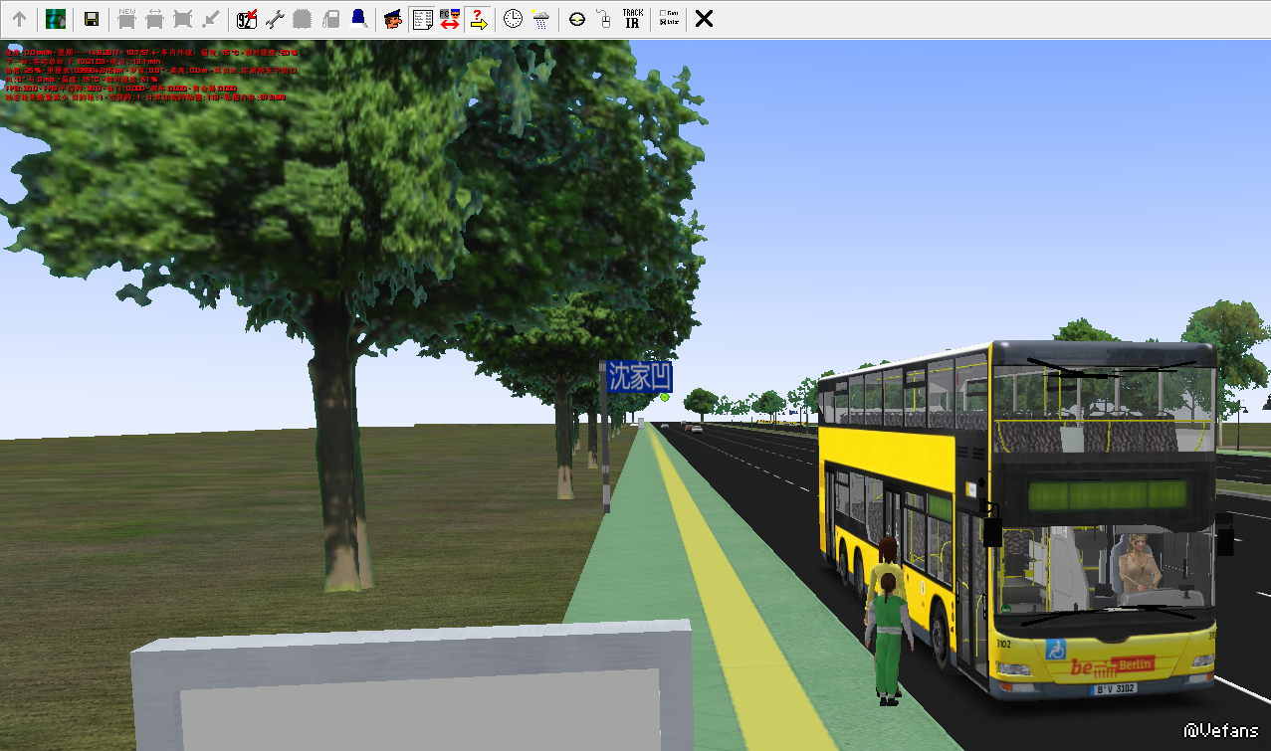
Task: Click the grayed diagonal arrow icon
Action: coord(210,19)
